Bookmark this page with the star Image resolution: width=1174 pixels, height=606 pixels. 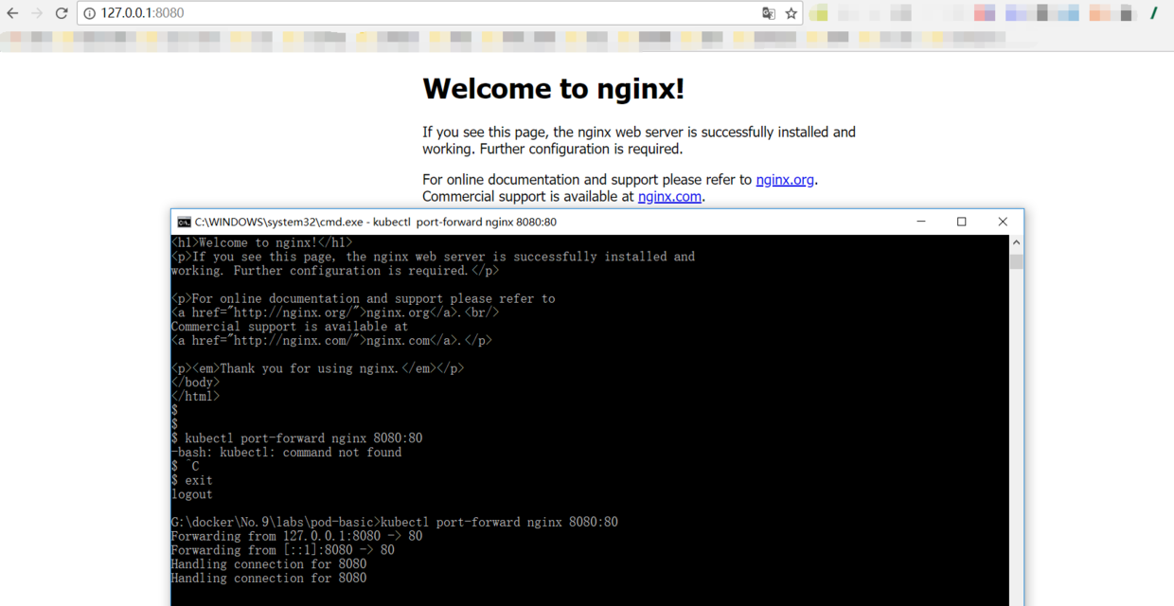792,13
